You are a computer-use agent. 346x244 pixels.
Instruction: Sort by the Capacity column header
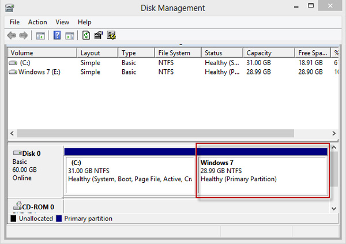269,53
